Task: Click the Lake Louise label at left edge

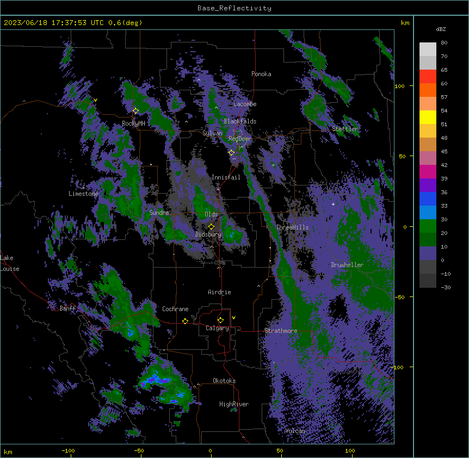Action: pyautogui.click(x=10, y=263)
